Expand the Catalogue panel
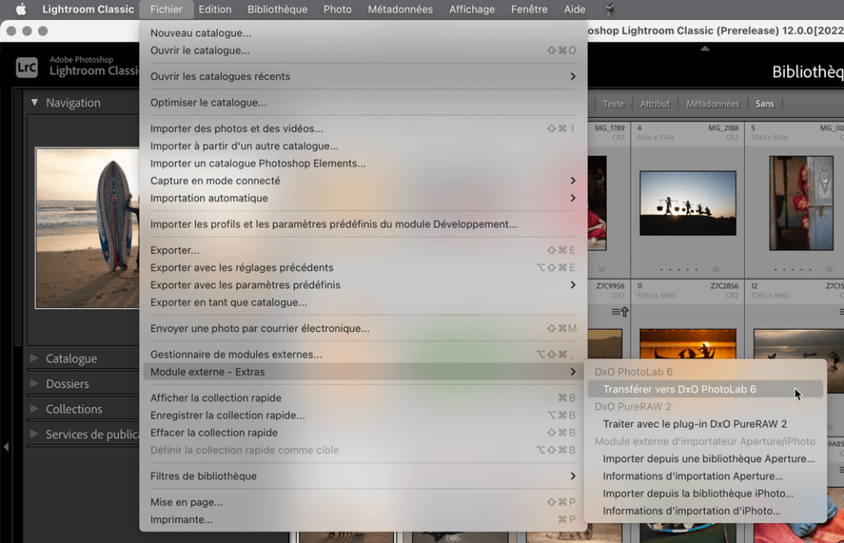Image resolution: width=844 pixels, height=543 pixels. 35,358
